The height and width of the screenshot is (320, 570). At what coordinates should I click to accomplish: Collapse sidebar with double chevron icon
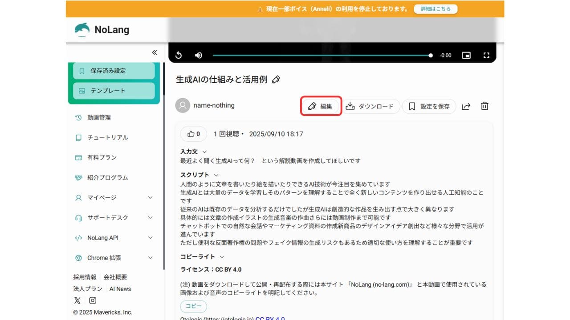click(x=155, y=52)
